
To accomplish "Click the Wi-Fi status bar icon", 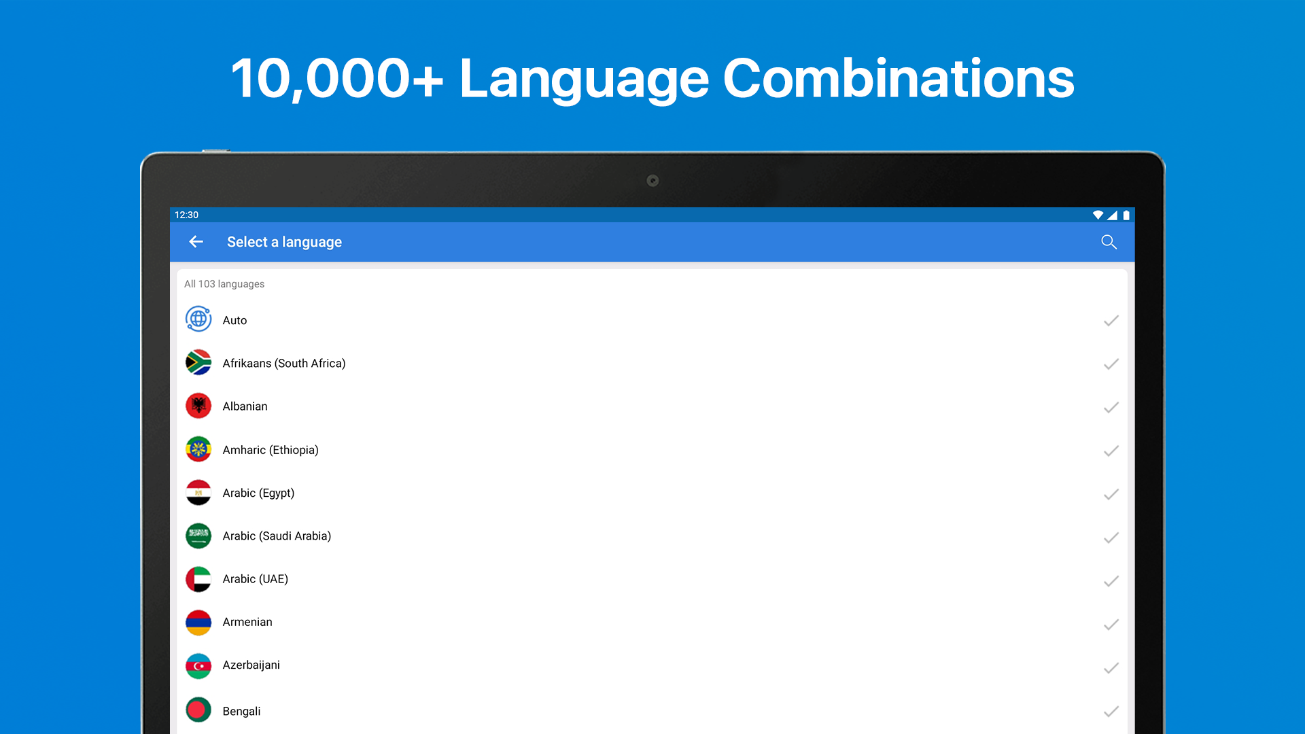I will (1097, 215).
